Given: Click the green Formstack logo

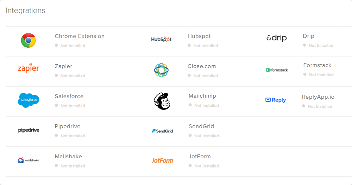Looking at the screenshot, I should pos(277,70).
